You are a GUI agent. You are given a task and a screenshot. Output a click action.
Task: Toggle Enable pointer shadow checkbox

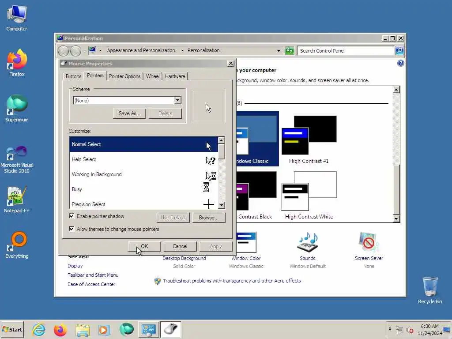click(x=72, y=216)
